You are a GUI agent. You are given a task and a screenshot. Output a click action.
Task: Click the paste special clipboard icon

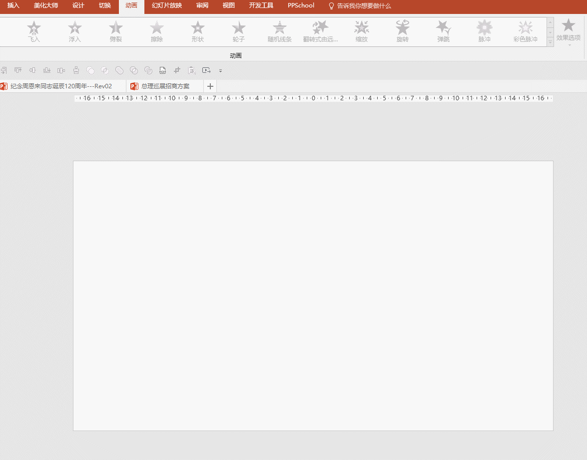[192, 70]
